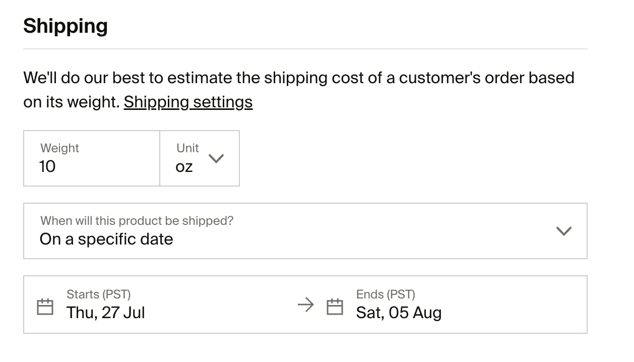Screen dimensions: 634x362
Task: Click the 'Starts (PST)' label
Action: click(x=99, y=294)
